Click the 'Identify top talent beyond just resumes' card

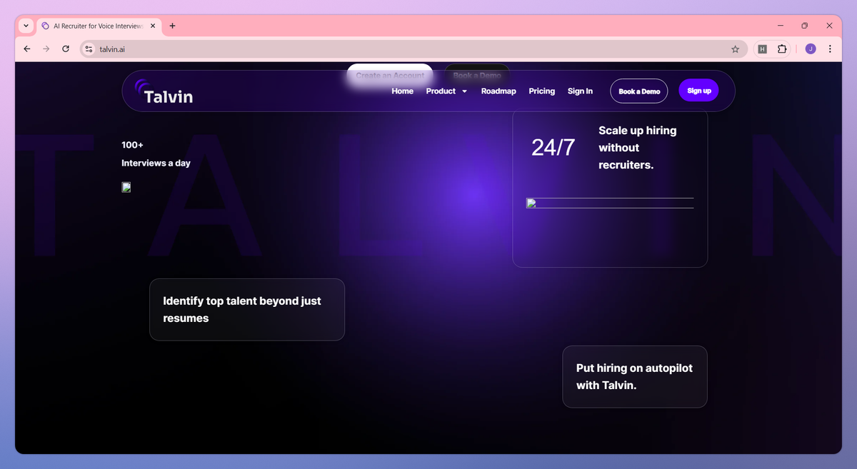pyautogui.click(x=247, y=310)
